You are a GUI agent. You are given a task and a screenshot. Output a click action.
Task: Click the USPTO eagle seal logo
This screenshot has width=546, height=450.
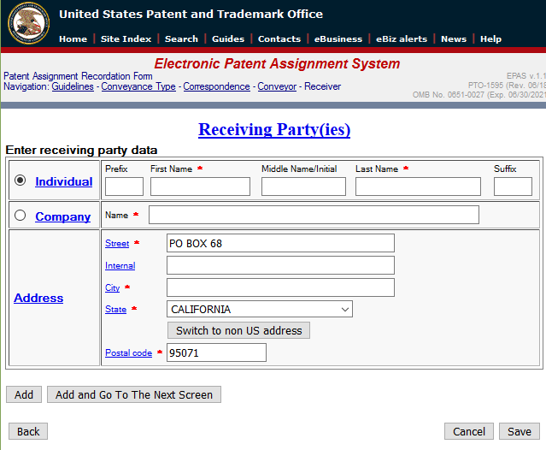click(x=28, y=23)
